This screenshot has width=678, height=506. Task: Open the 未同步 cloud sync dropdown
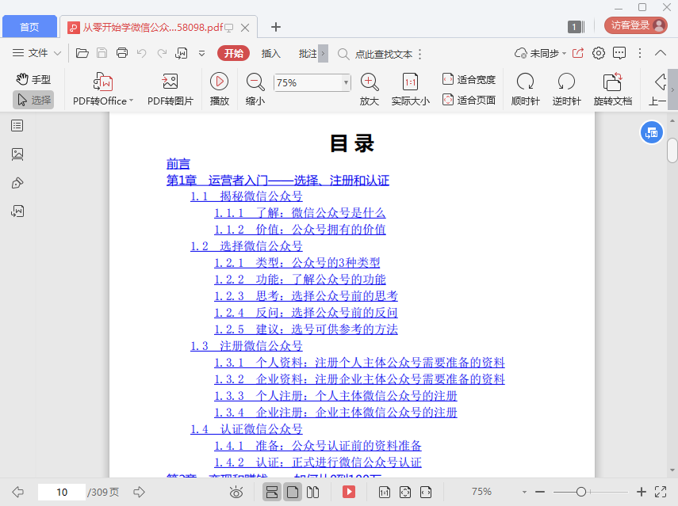tap(540, 53)
